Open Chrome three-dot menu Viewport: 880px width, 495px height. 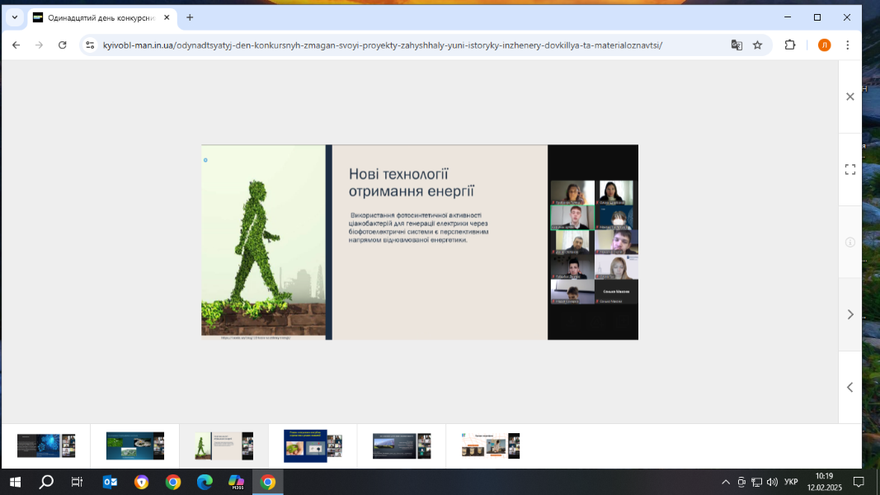(x=848, y=45)
